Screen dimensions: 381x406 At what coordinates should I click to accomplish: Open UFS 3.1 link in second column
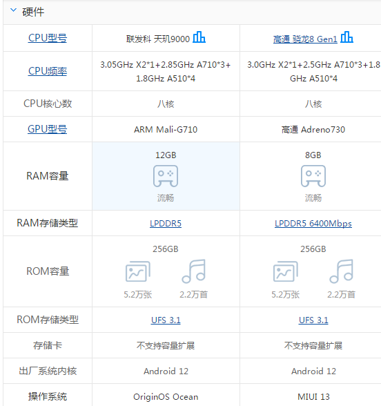(313, 320)
